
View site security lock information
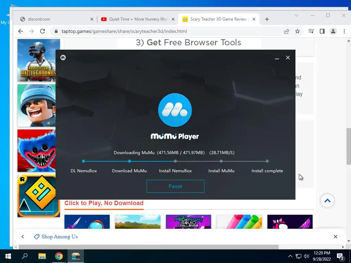pos(56,31)
